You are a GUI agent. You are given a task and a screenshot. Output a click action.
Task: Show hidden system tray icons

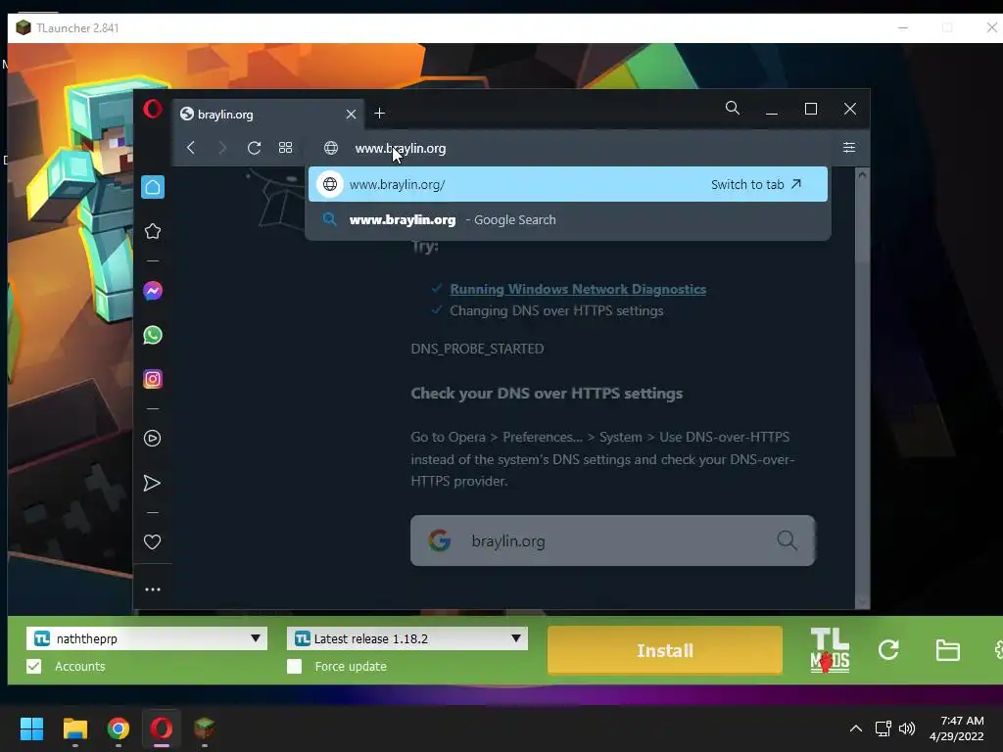click(x=856, y=728)
